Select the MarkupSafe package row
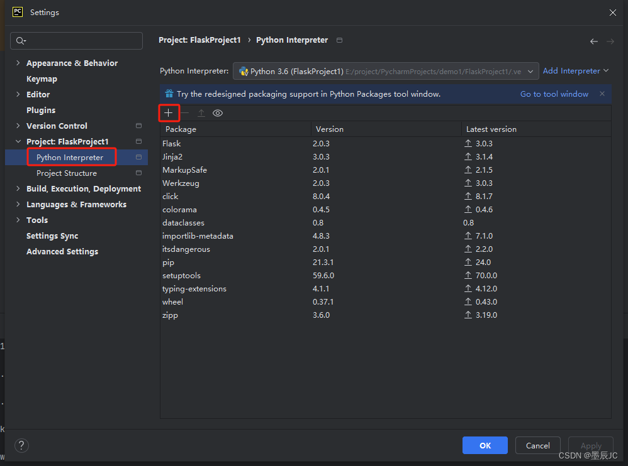628x466 pixels. pos(386,170)
